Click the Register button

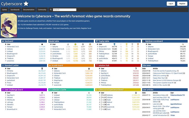tap(182, 4)
